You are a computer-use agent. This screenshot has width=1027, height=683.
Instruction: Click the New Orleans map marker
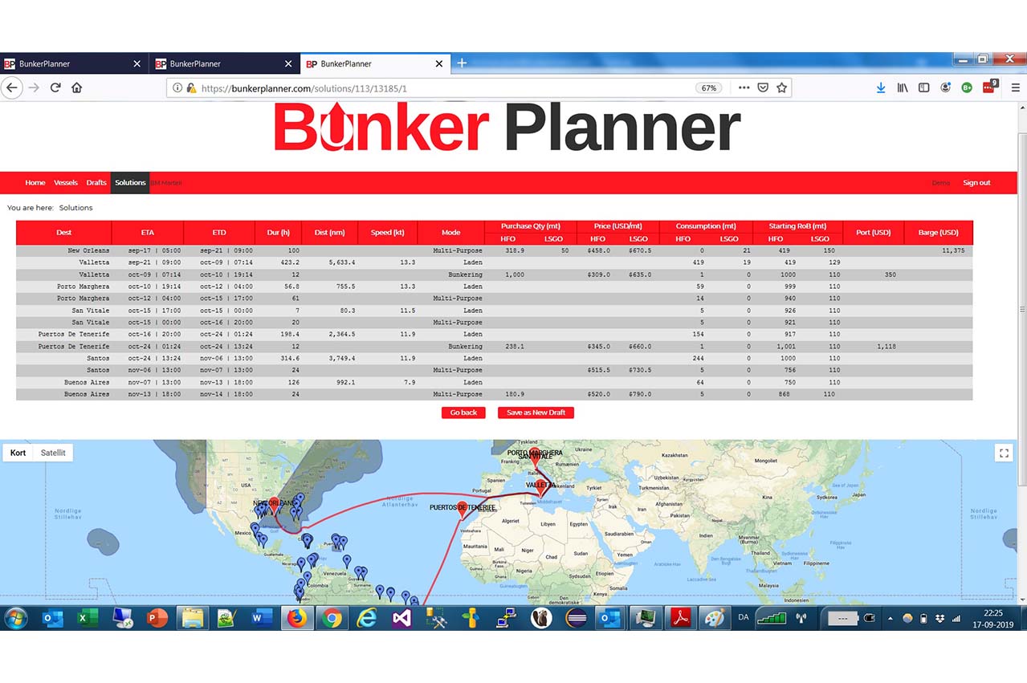(x=275, y=506)
